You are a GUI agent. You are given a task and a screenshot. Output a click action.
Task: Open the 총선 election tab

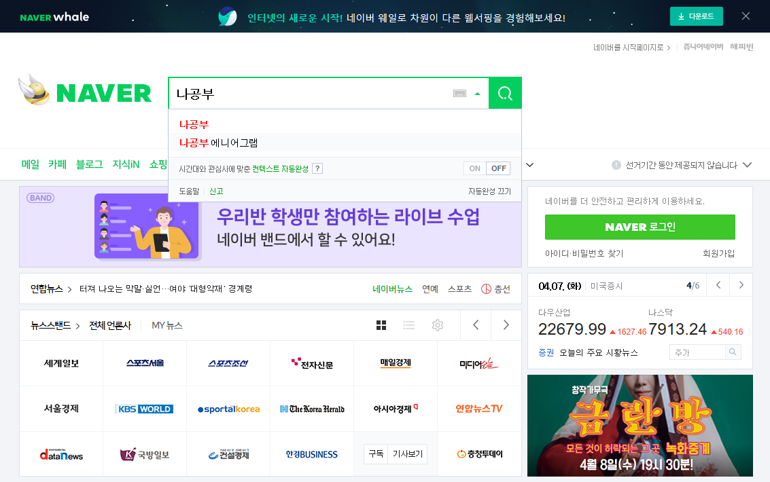point(495,289)
